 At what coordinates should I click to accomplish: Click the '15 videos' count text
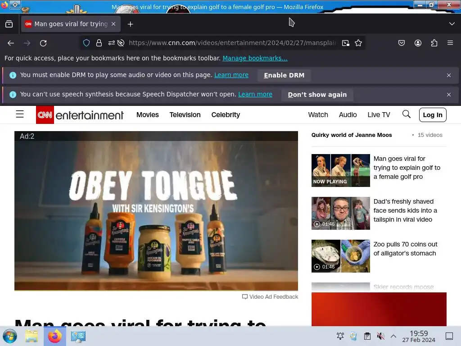click(430, 135)
